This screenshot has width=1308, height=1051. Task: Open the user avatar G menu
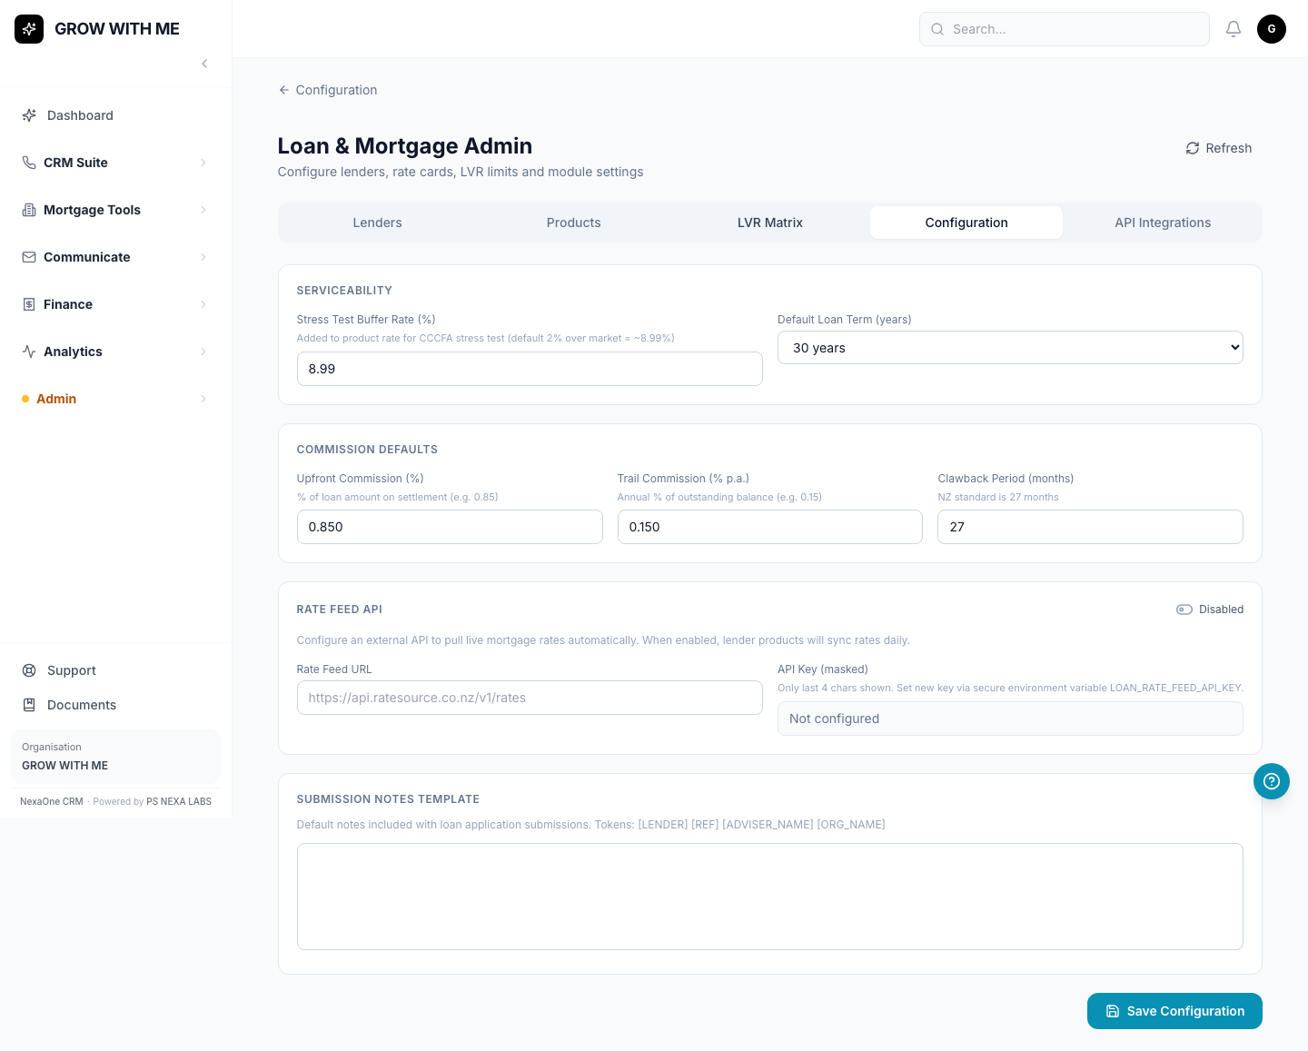[1272, 29]
